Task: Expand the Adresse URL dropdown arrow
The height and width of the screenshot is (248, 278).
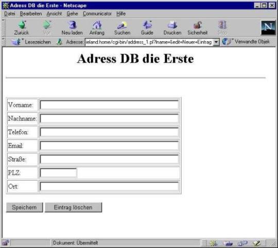Action: coord(216,42)
